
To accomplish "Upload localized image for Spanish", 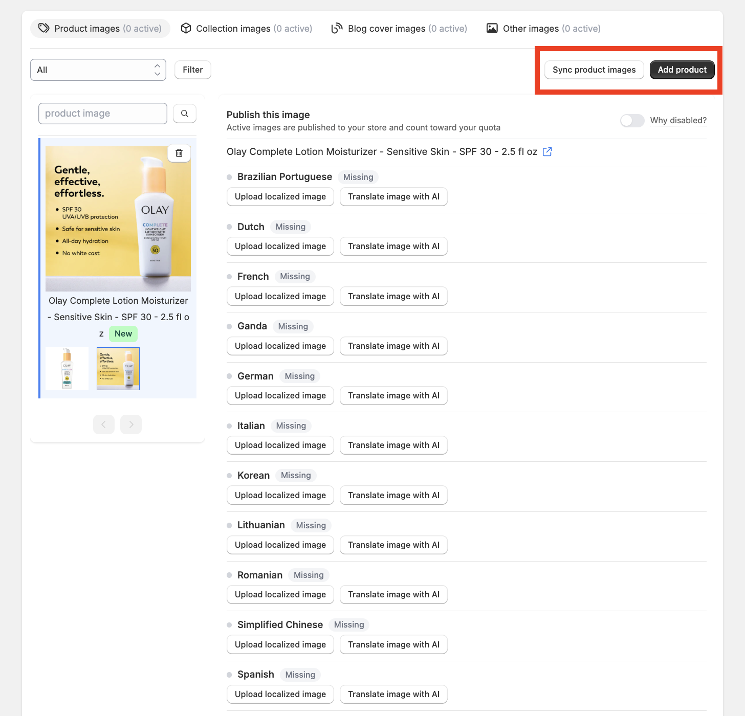I will (x=280, y=695).
